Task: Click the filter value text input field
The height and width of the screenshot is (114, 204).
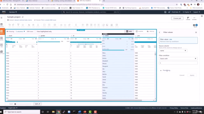Action: pyautogui.click(x=178, y=63)
